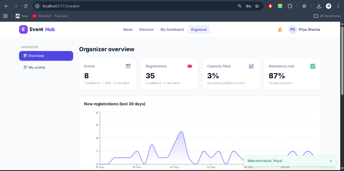
Task: Click the chart icon on Capacity filled card
Action: 251,66
